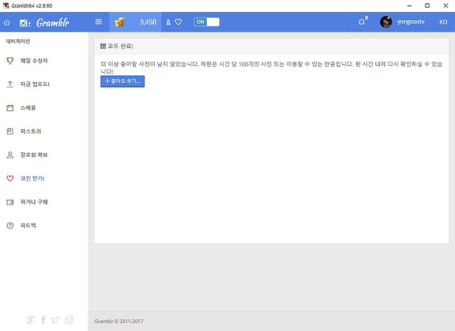Click the 3,450 coin balance
The width and height of the screenshot is (455, 331).
[148, 22]
